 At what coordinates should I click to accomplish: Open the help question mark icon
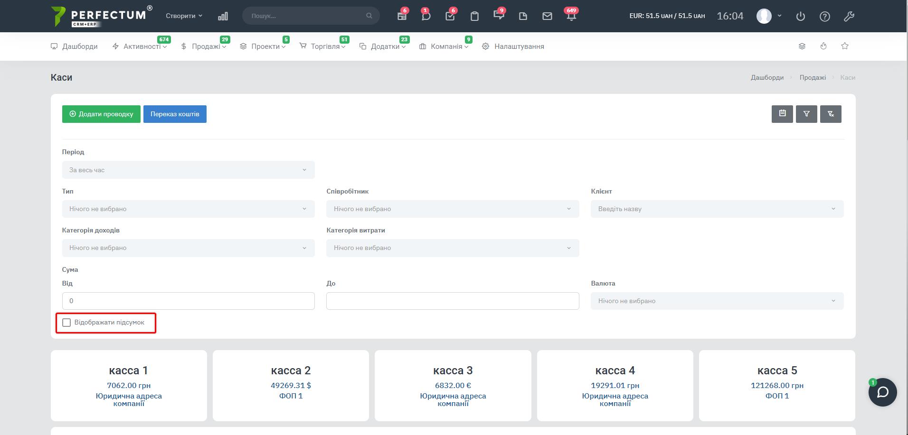pos(825,16)
